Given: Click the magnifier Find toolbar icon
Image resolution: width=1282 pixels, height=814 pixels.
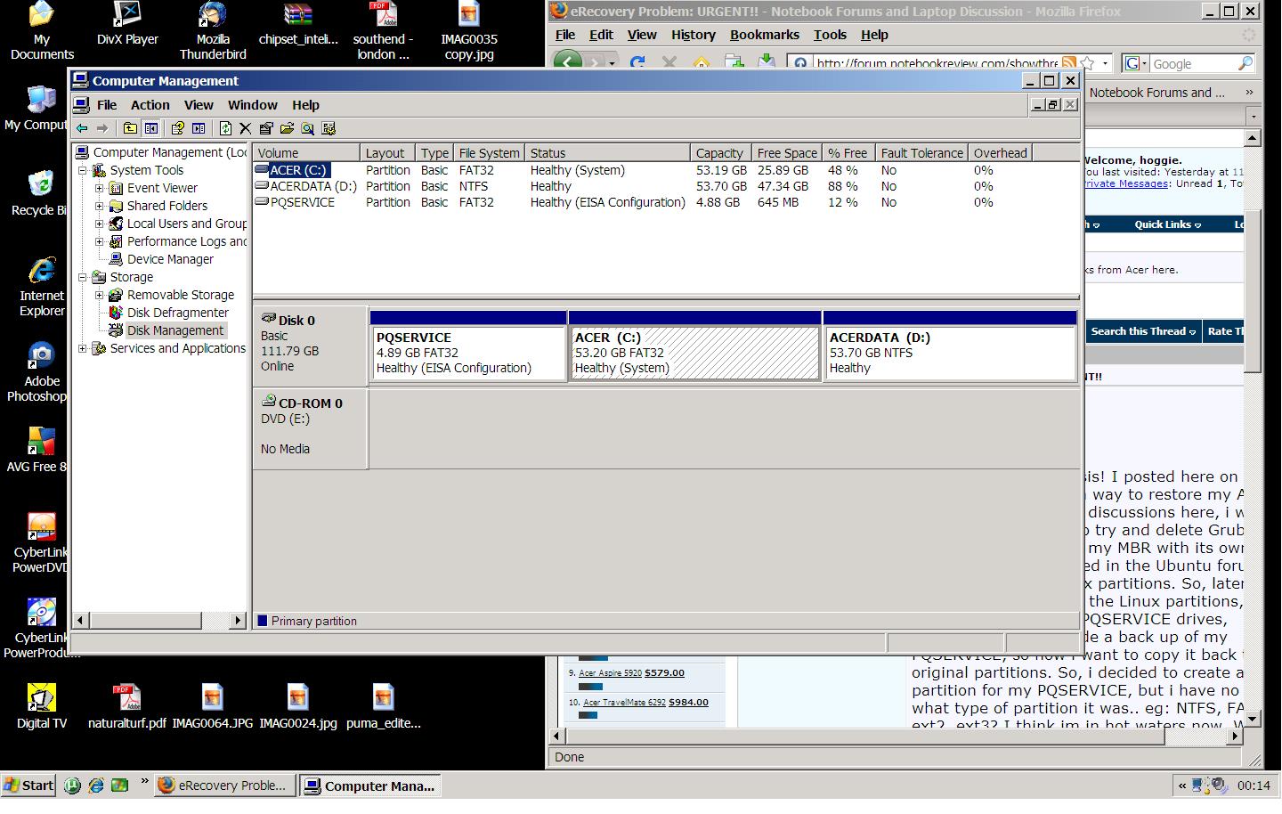Looking at the screenshot, I should click(x=308, y=129).
